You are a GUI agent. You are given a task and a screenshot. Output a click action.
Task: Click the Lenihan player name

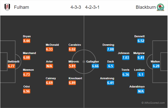[139, 70]
